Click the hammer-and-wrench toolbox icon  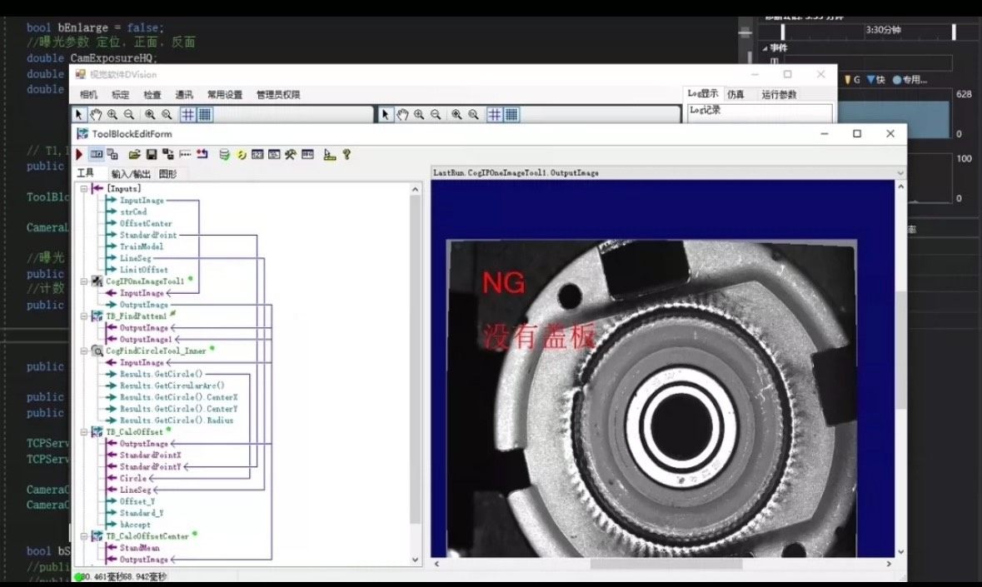point(290,154)
